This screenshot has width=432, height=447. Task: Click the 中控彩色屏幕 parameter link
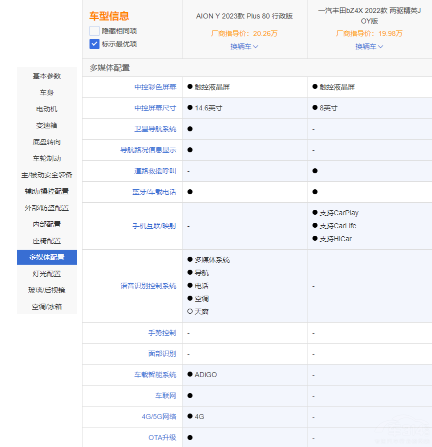[155, 87]
